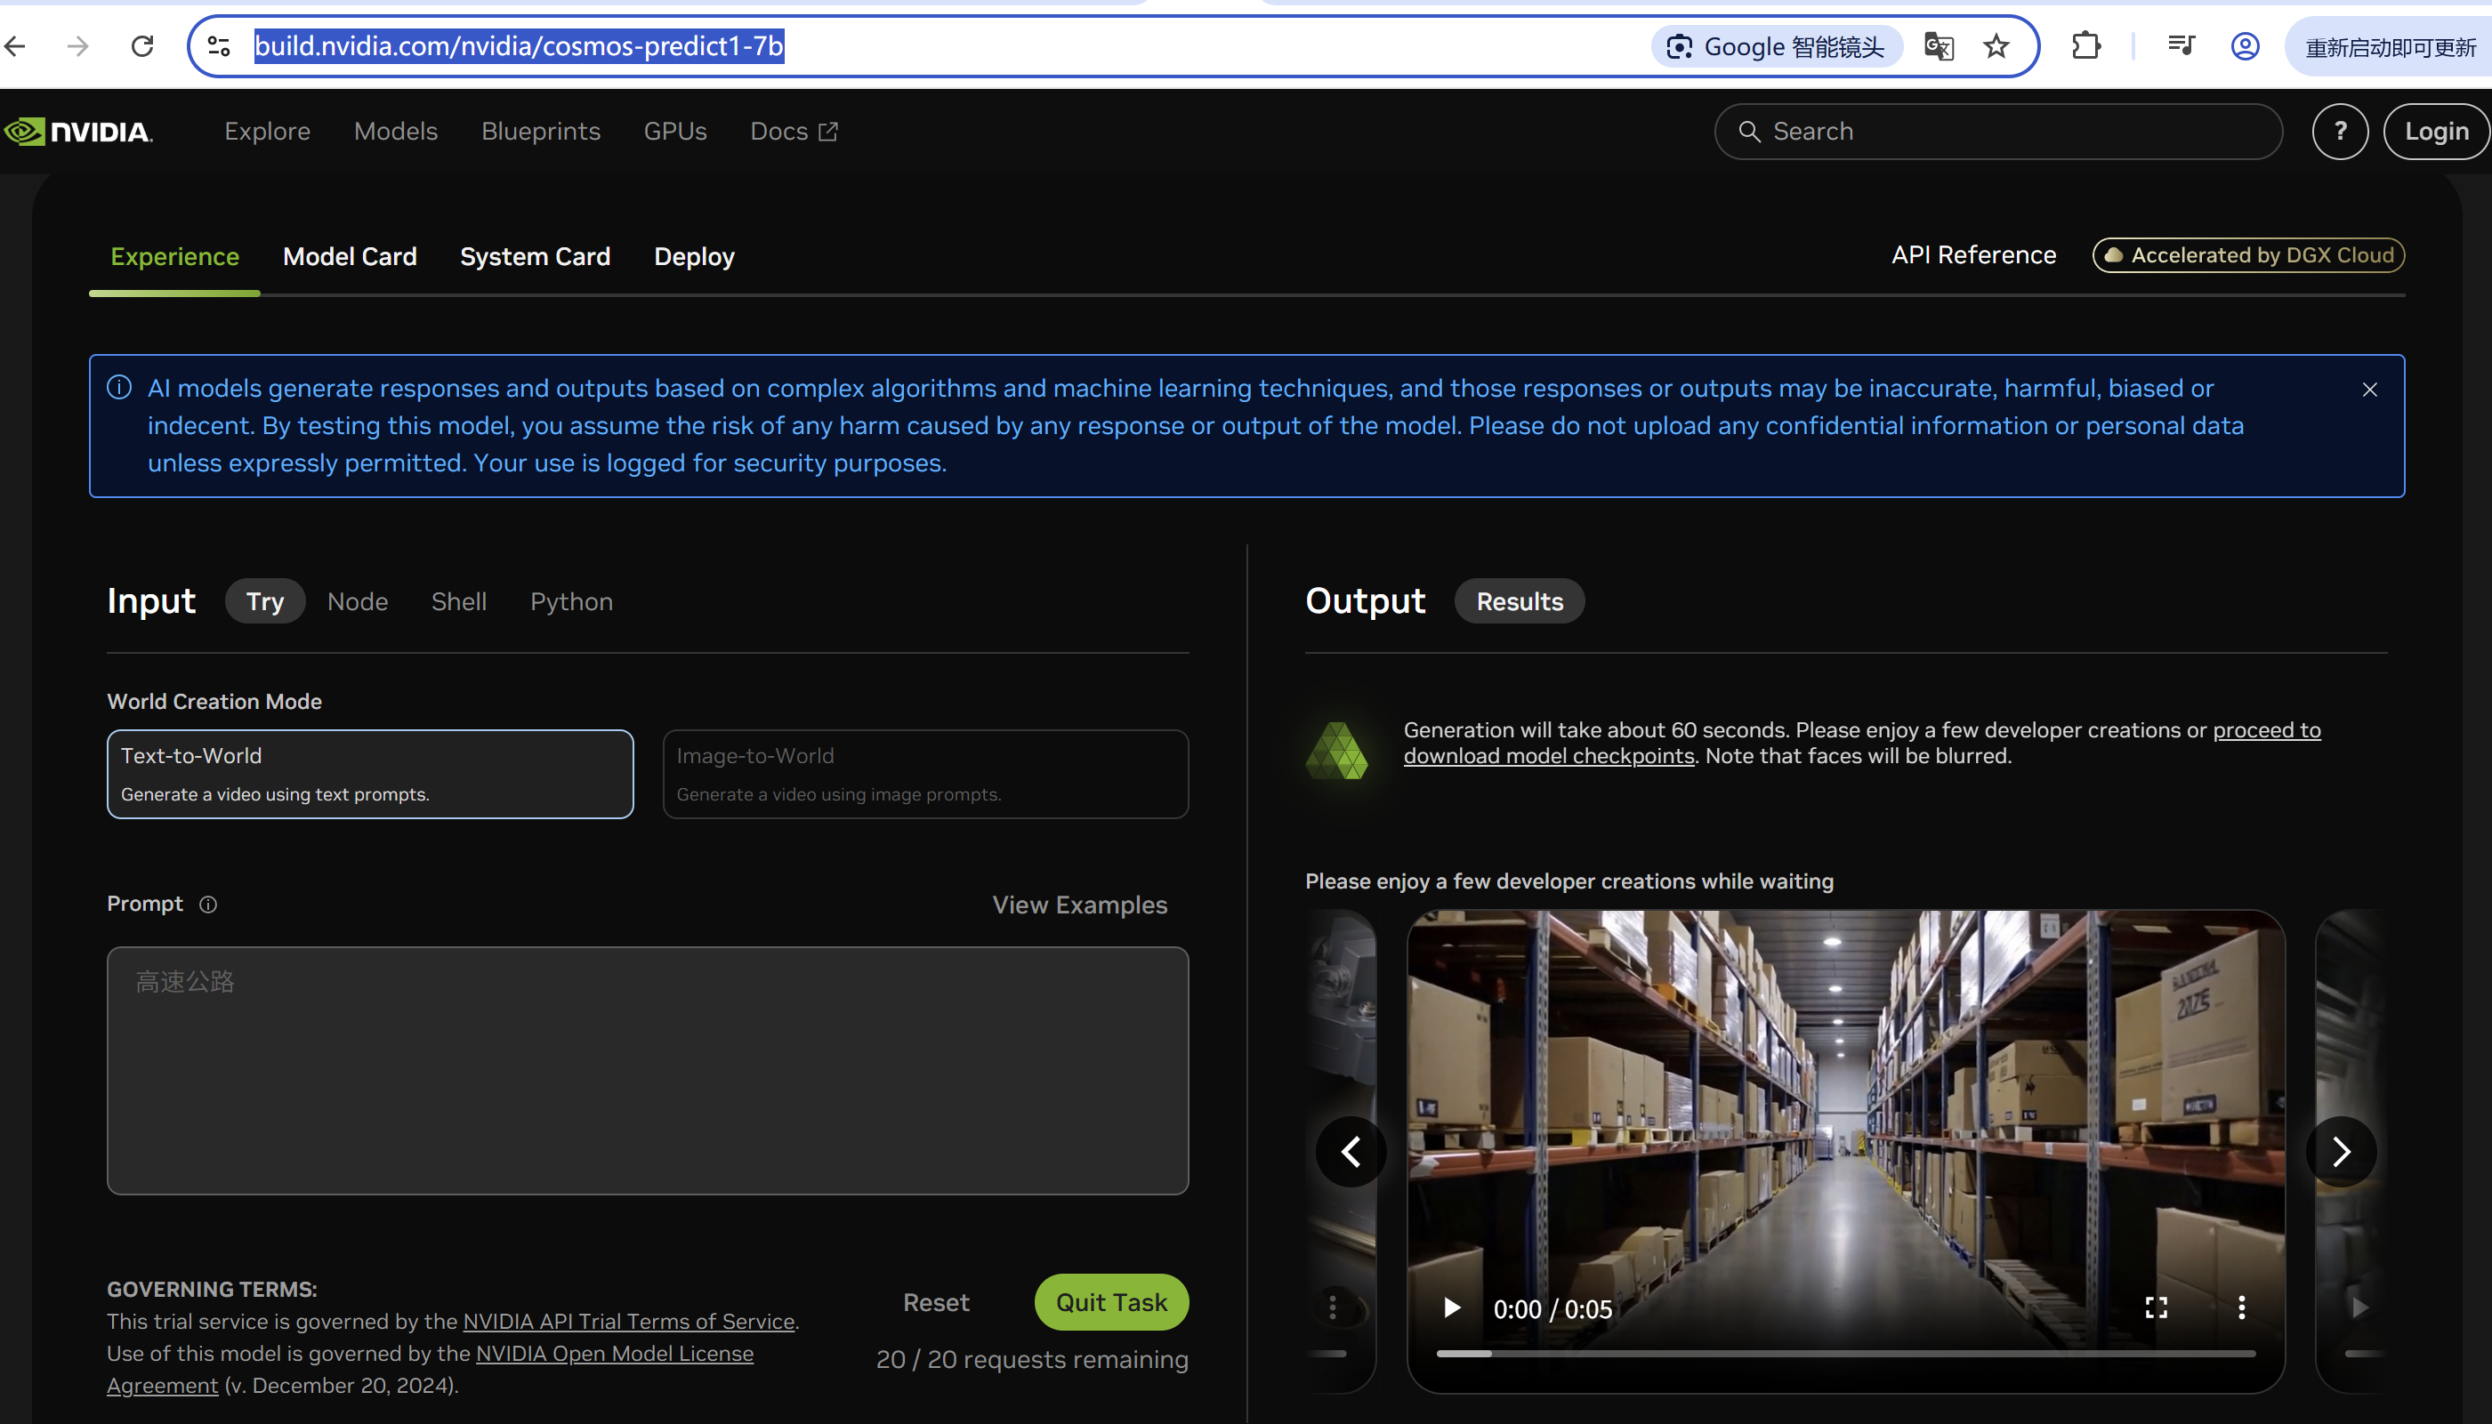
Task: Click the requests remaining text
Action: pyautogui.click(x=1032, y=1359)
